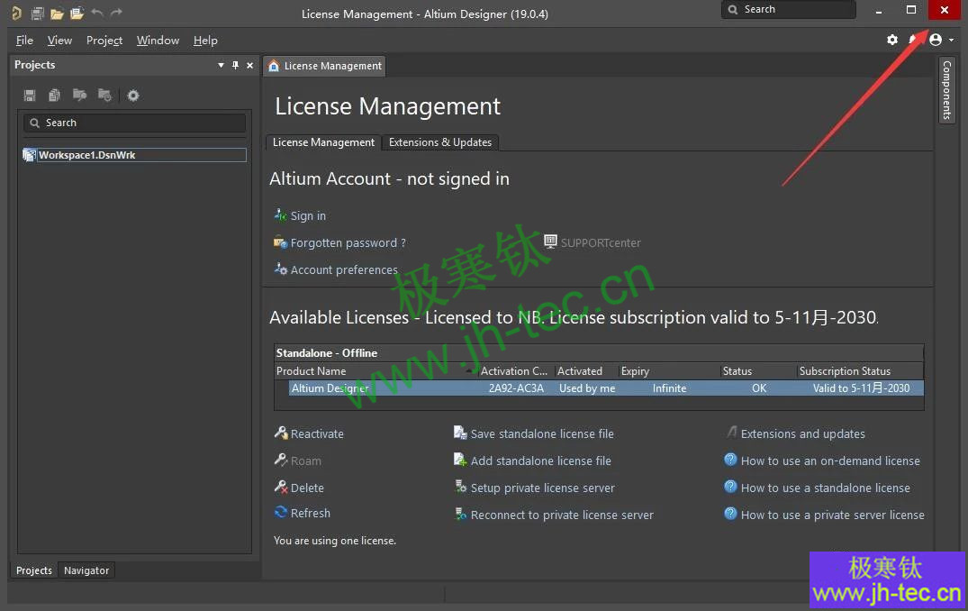Viewport: 968px width, 611px height.
Task: Click the user account profile icon
Action: (x=936, y=41)
